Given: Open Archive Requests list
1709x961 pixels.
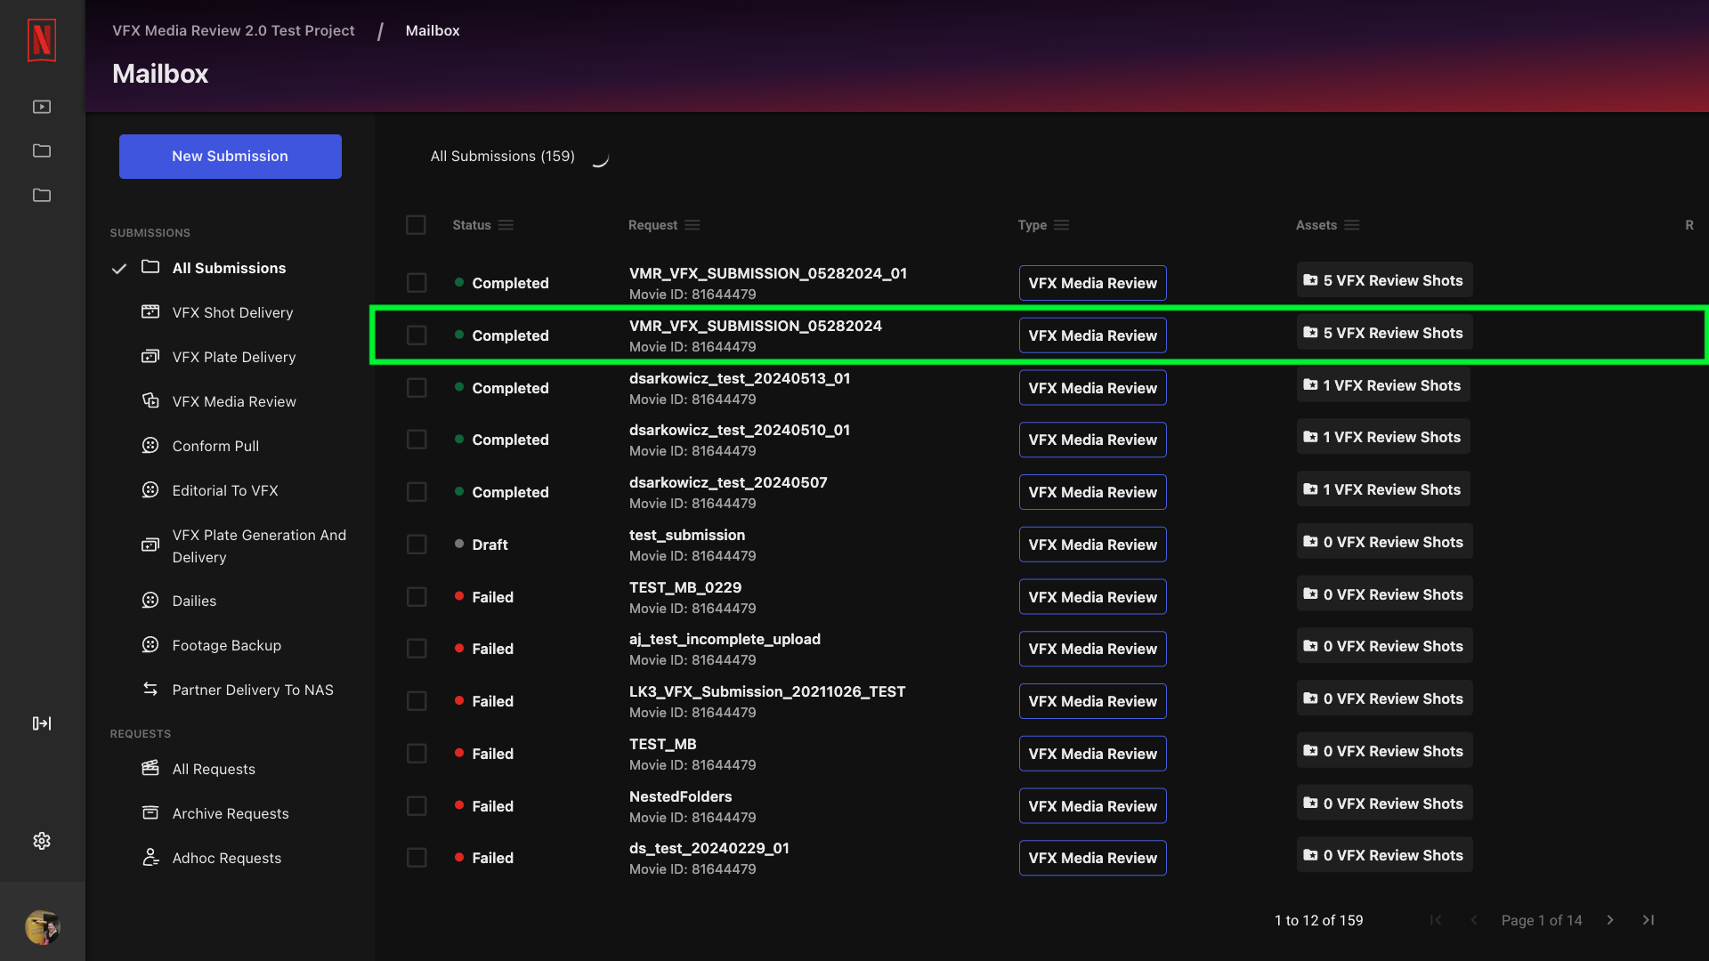Looking at the screenshot, I should (x=231, y=813).
